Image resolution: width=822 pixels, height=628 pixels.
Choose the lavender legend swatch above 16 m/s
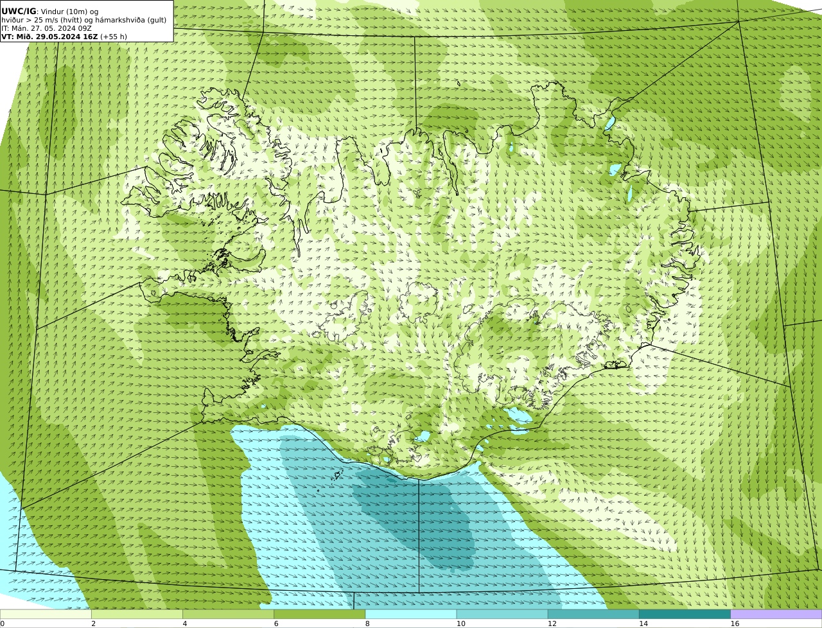point(776,614)
